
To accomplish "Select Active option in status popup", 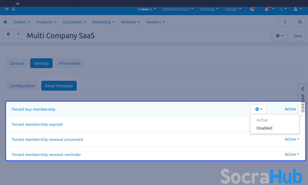I will pos(262,120).
